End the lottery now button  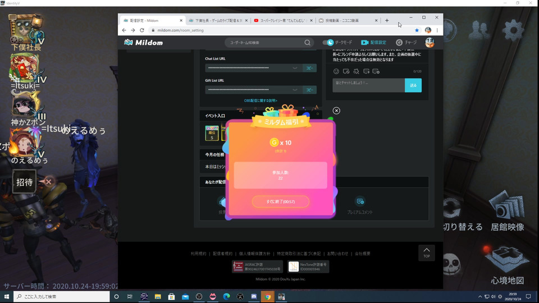tap(281, 201)
